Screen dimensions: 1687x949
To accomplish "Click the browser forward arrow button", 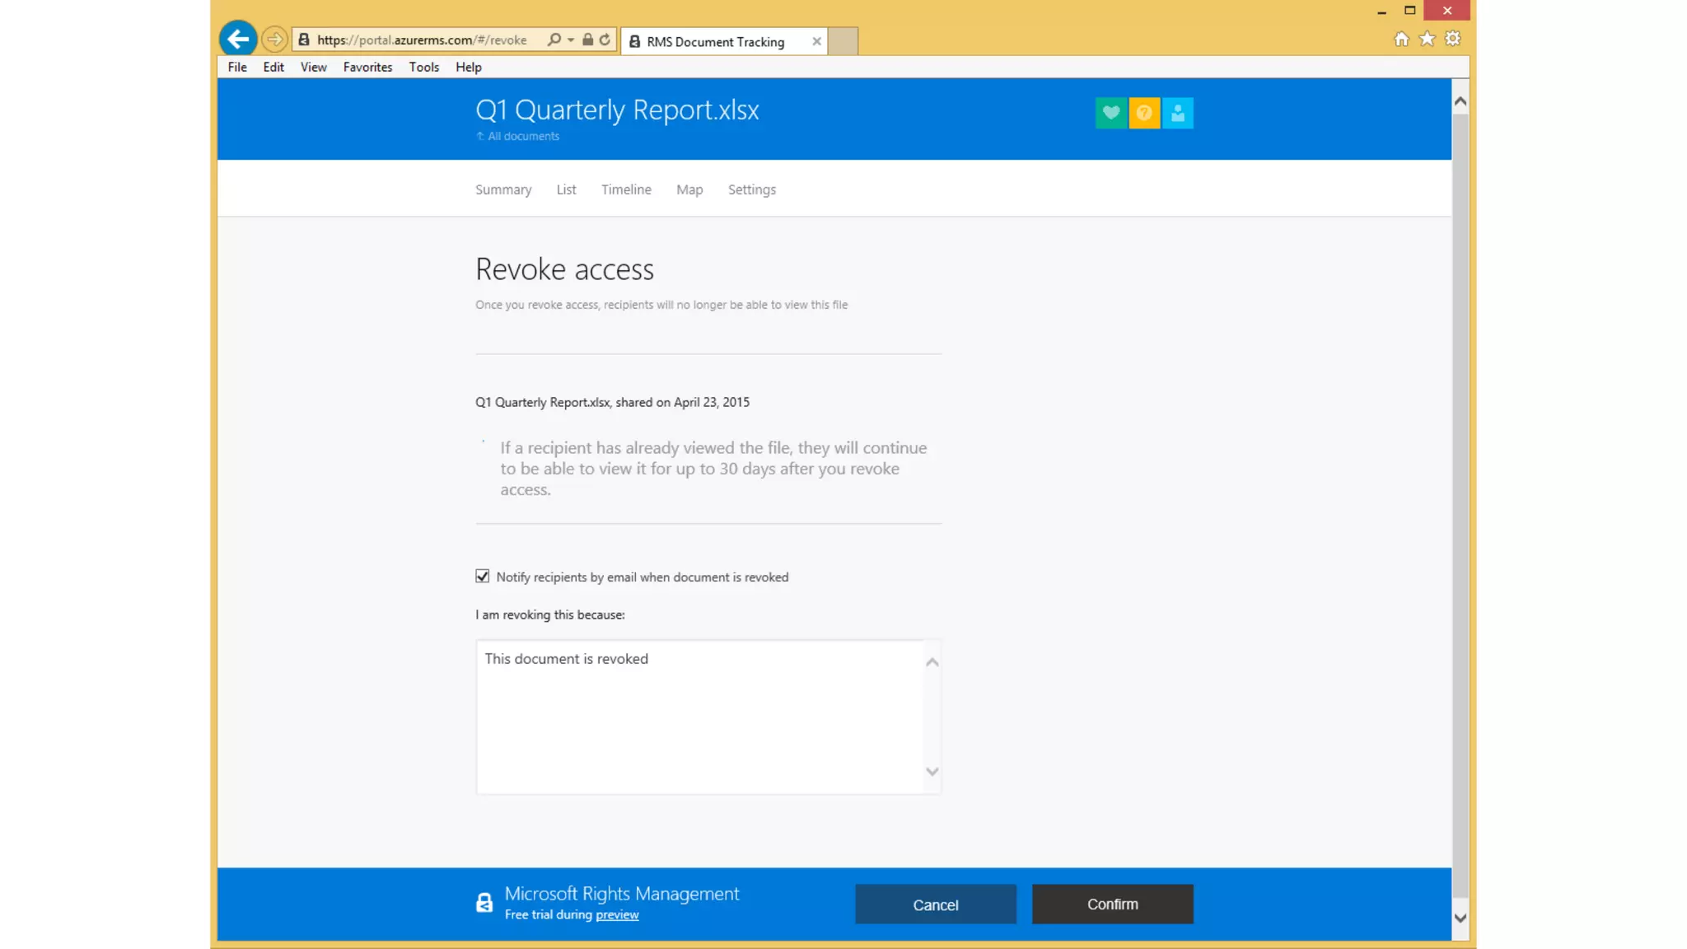I will click(275, 39).
